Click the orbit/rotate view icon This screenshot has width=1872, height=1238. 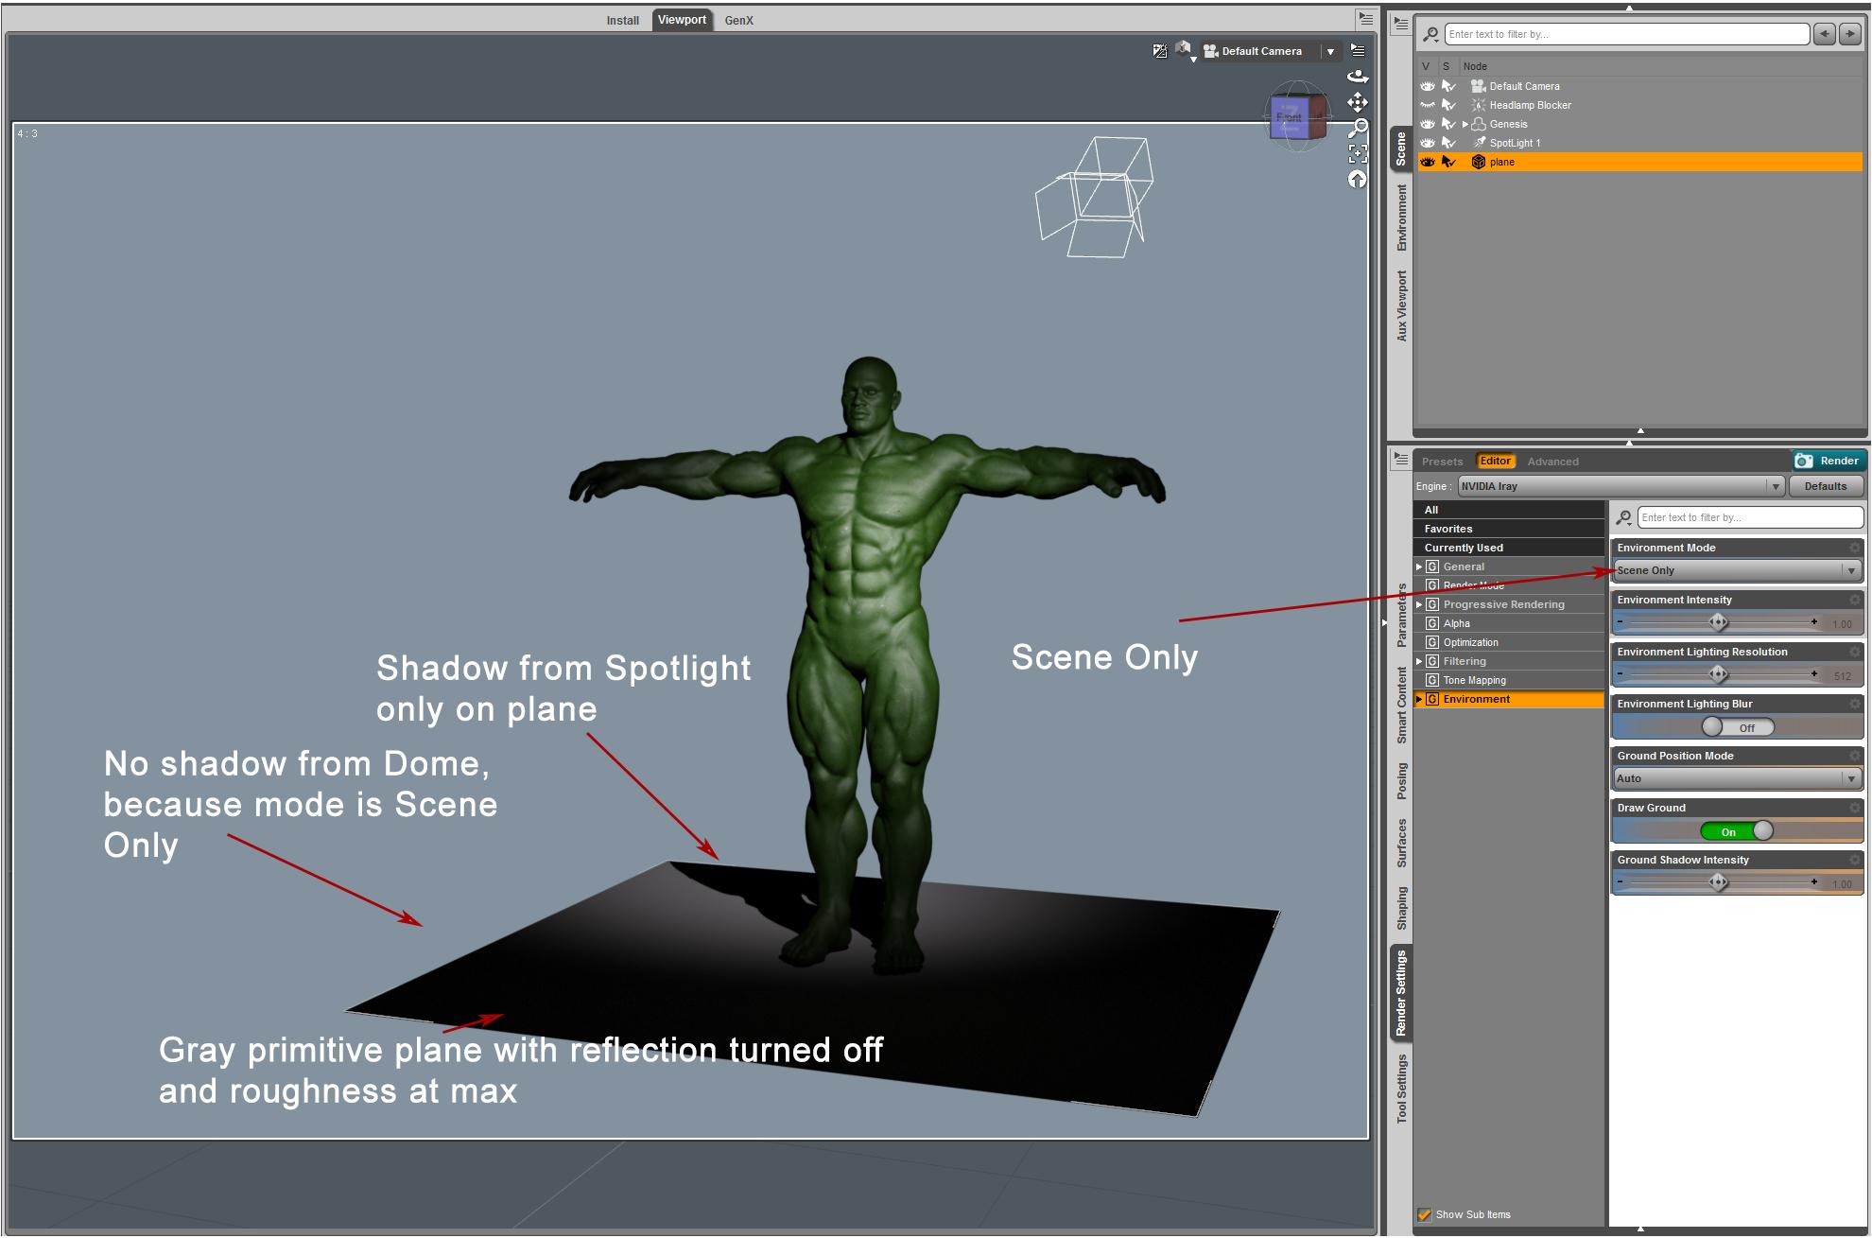pos(1358,77)
